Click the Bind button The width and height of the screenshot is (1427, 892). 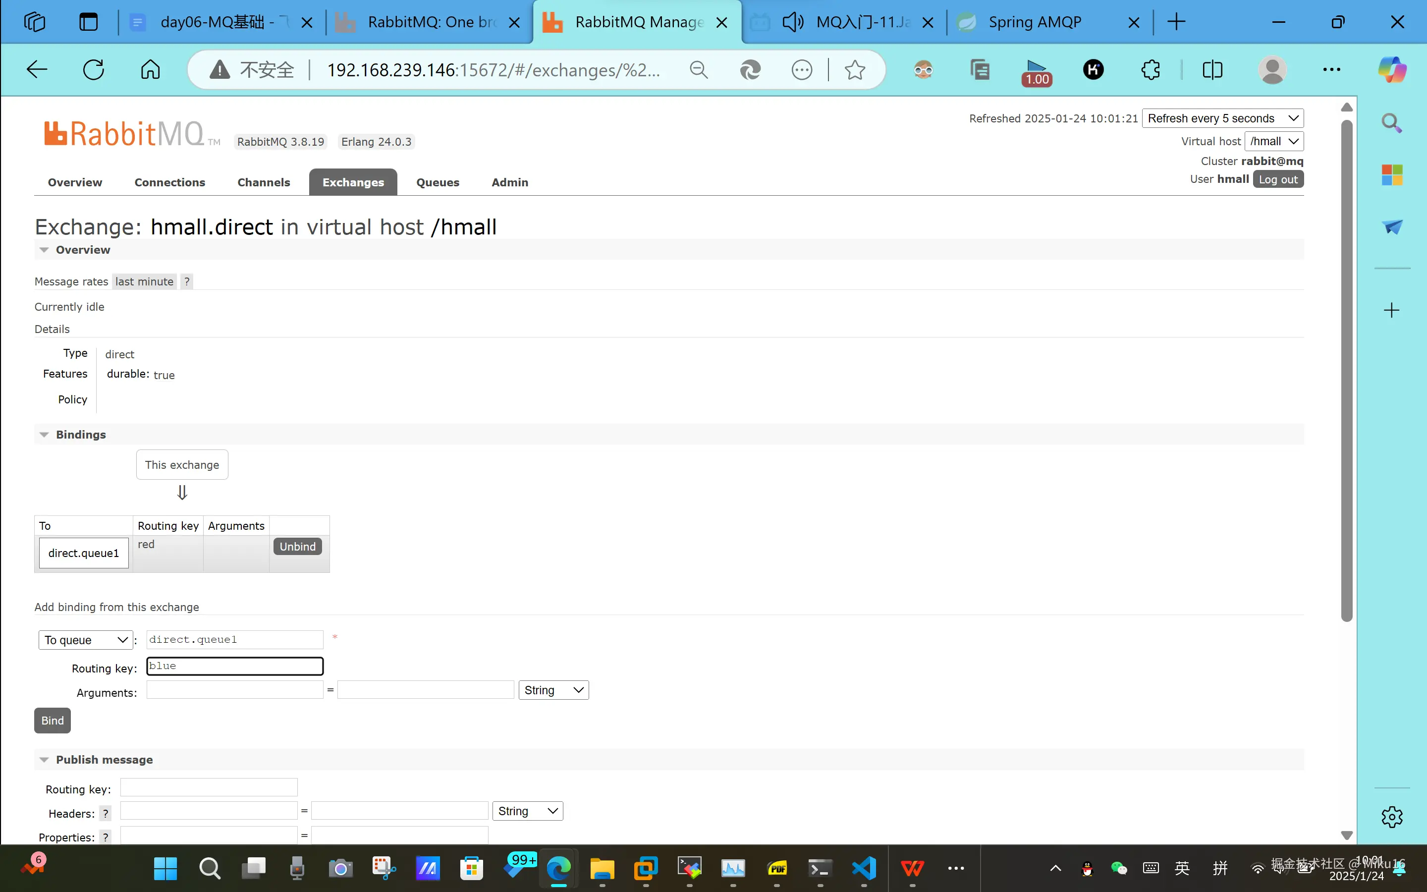[52, 721]
